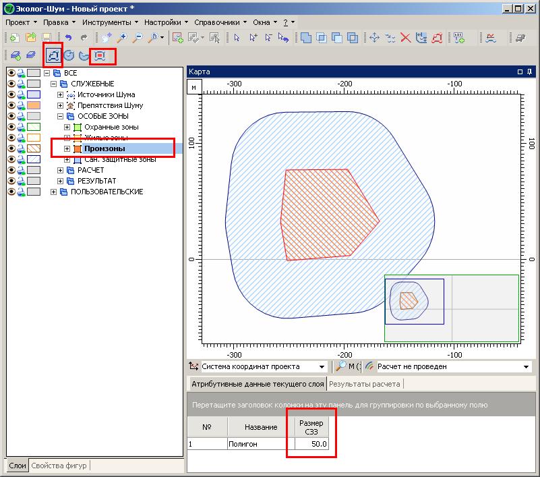The height and width of the screenshot is (477, 540).
Task: Switch to Результаты расчета tab
Action: coord(364,384)
